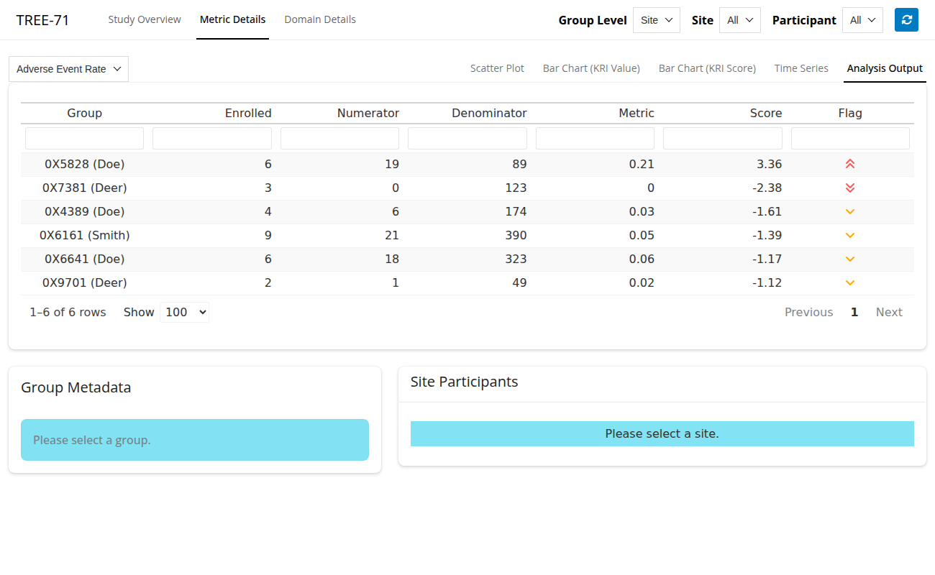Switch to the Study Overview tab
Viewport: 935px width, 575px height.
pyautogui.click(x=145, y=19)
